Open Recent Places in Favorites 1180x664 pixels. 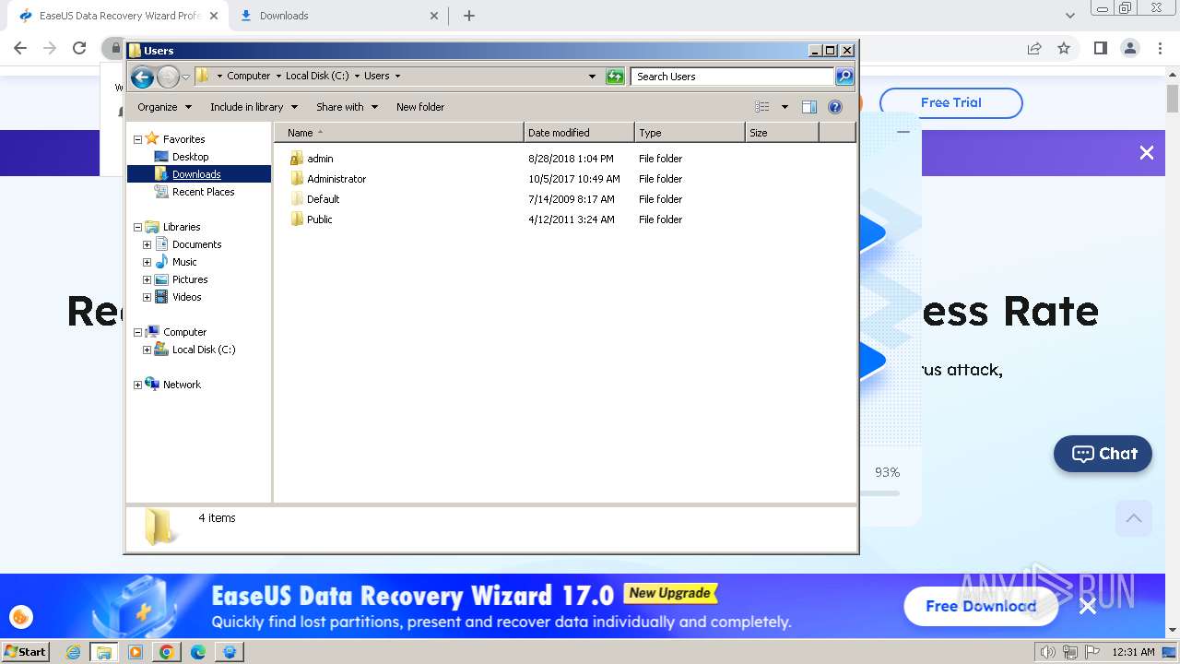click(203, 192)
